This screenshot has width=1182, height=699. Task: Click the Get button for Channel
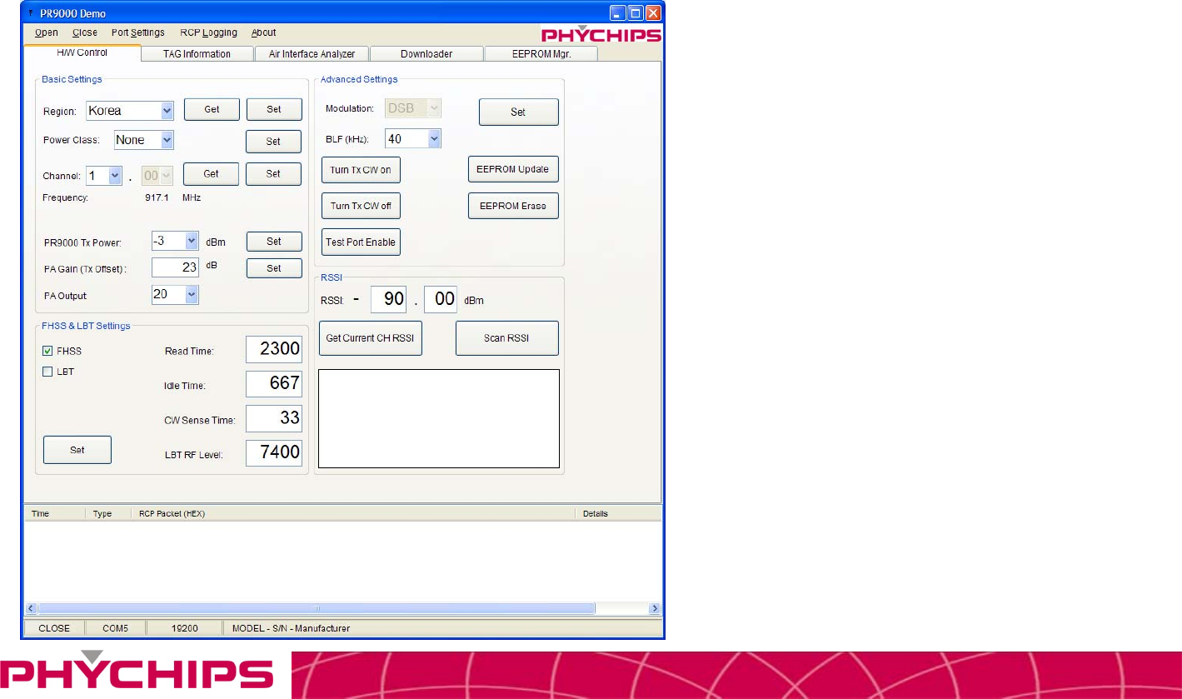[x=212, y=173]
